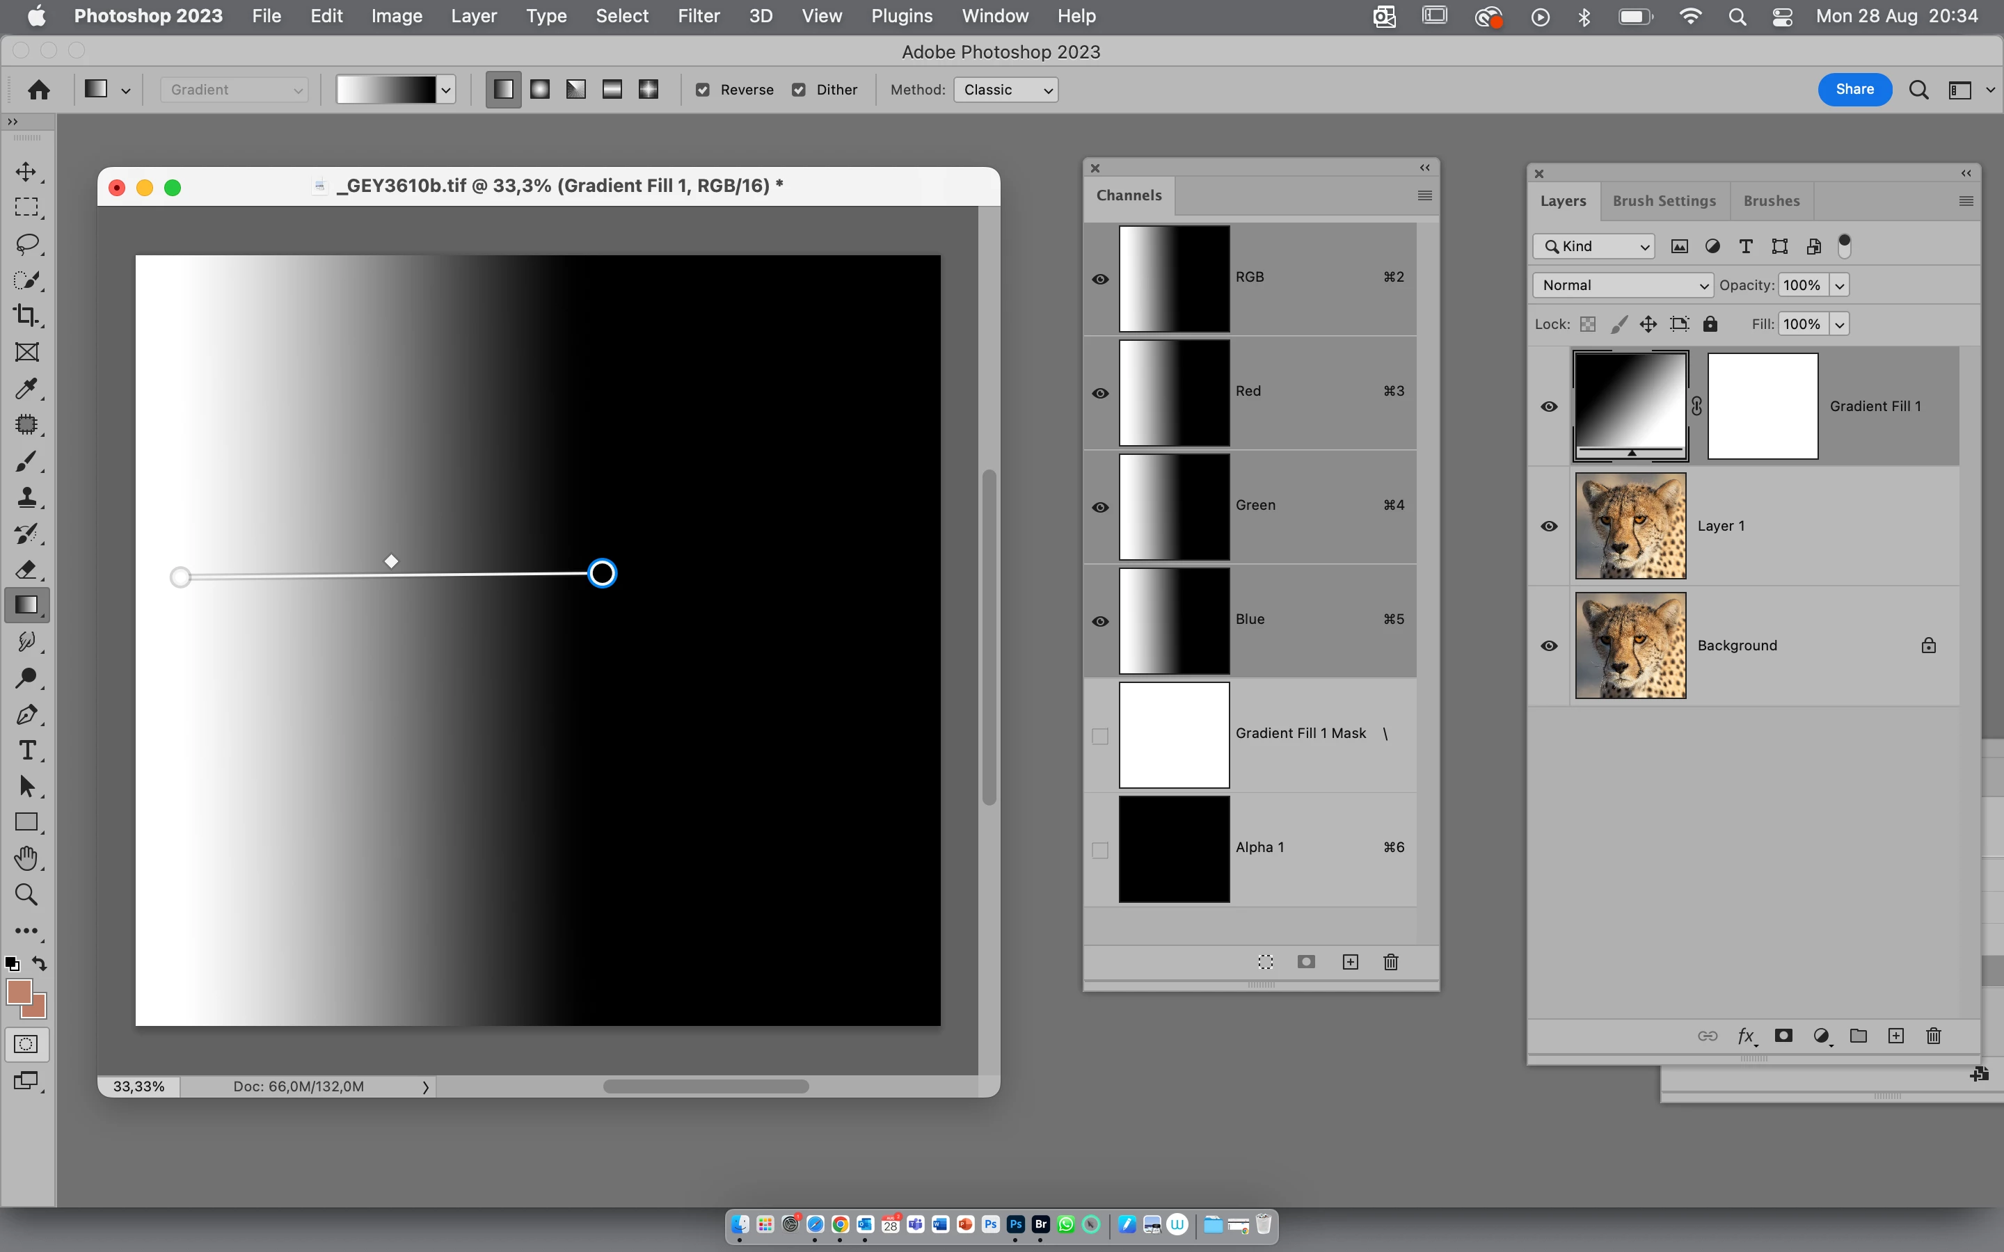The image size is (2004, 1252).
Task: Select the Clone Stamp tool
Action: click(26, 497)
